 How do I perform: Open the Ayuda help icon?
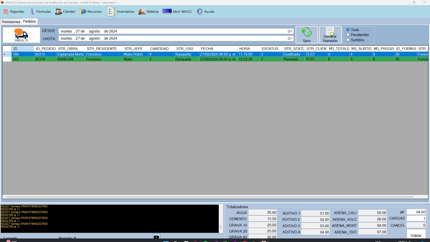pyautogui.click(x=200, y=12)
